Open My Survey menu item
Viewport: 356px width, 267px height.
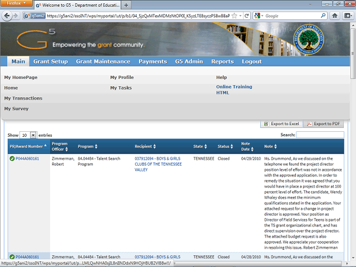point(16,109)
